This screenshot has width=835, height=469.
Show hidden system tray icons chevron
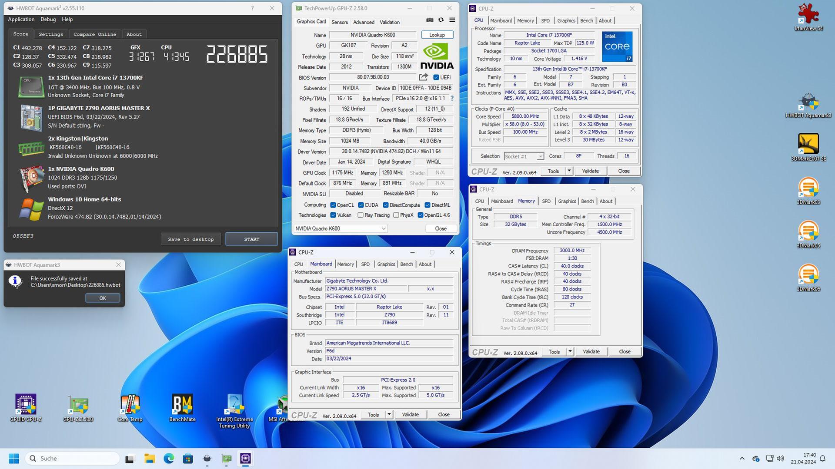(x=742, y=459)
